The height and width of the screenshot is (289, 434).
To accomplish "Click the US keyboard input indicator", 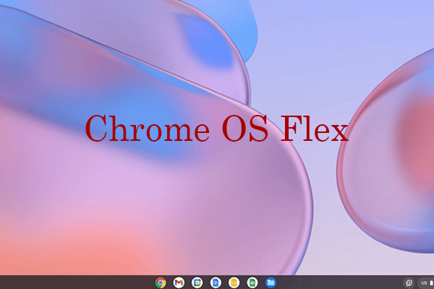I will tap(424, 283).
